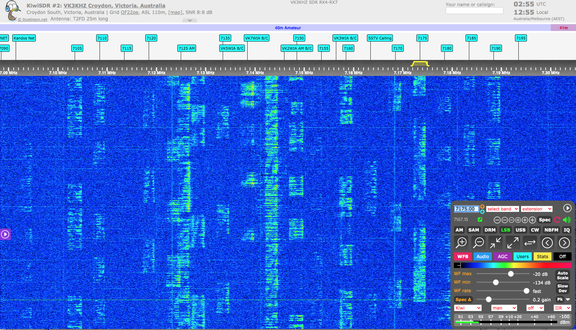The height and width of the screenshot is (330, 576).
Task: Click the 'Your name or callsign' input field
Action: [x=474, y=11]
